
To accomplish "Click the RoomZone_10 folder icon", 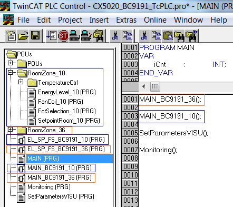I will click(x=22, y=73).
